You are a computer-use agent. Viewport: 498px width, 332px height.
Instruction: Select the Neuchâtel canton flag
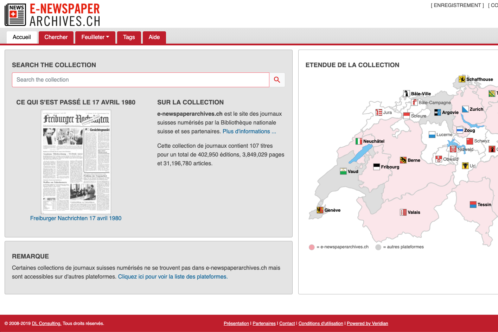[x=359, y=141]
